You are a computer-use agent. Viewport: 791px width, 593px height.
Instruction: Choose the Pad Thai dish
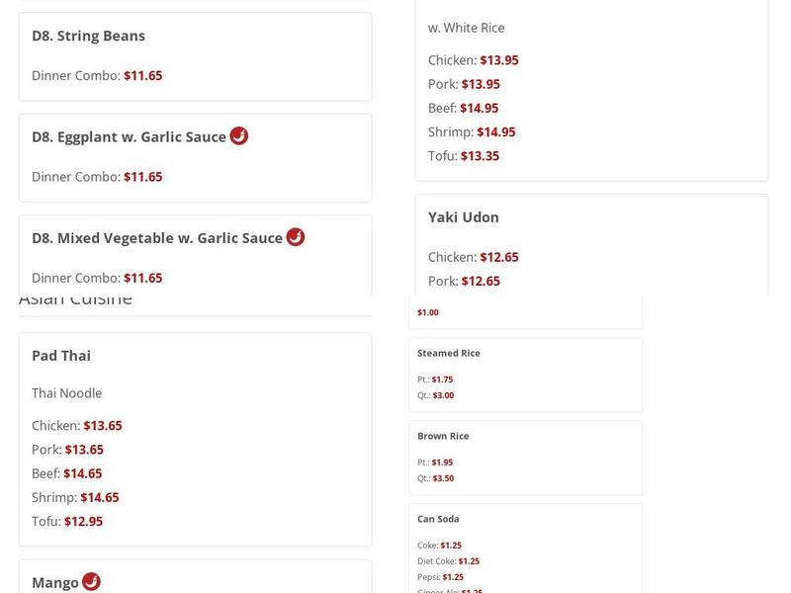pyautogui.click(x=61, y=355)
